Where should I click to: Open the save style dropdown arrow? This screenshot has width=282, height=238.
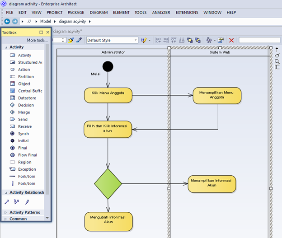click(x=150, y=40)
